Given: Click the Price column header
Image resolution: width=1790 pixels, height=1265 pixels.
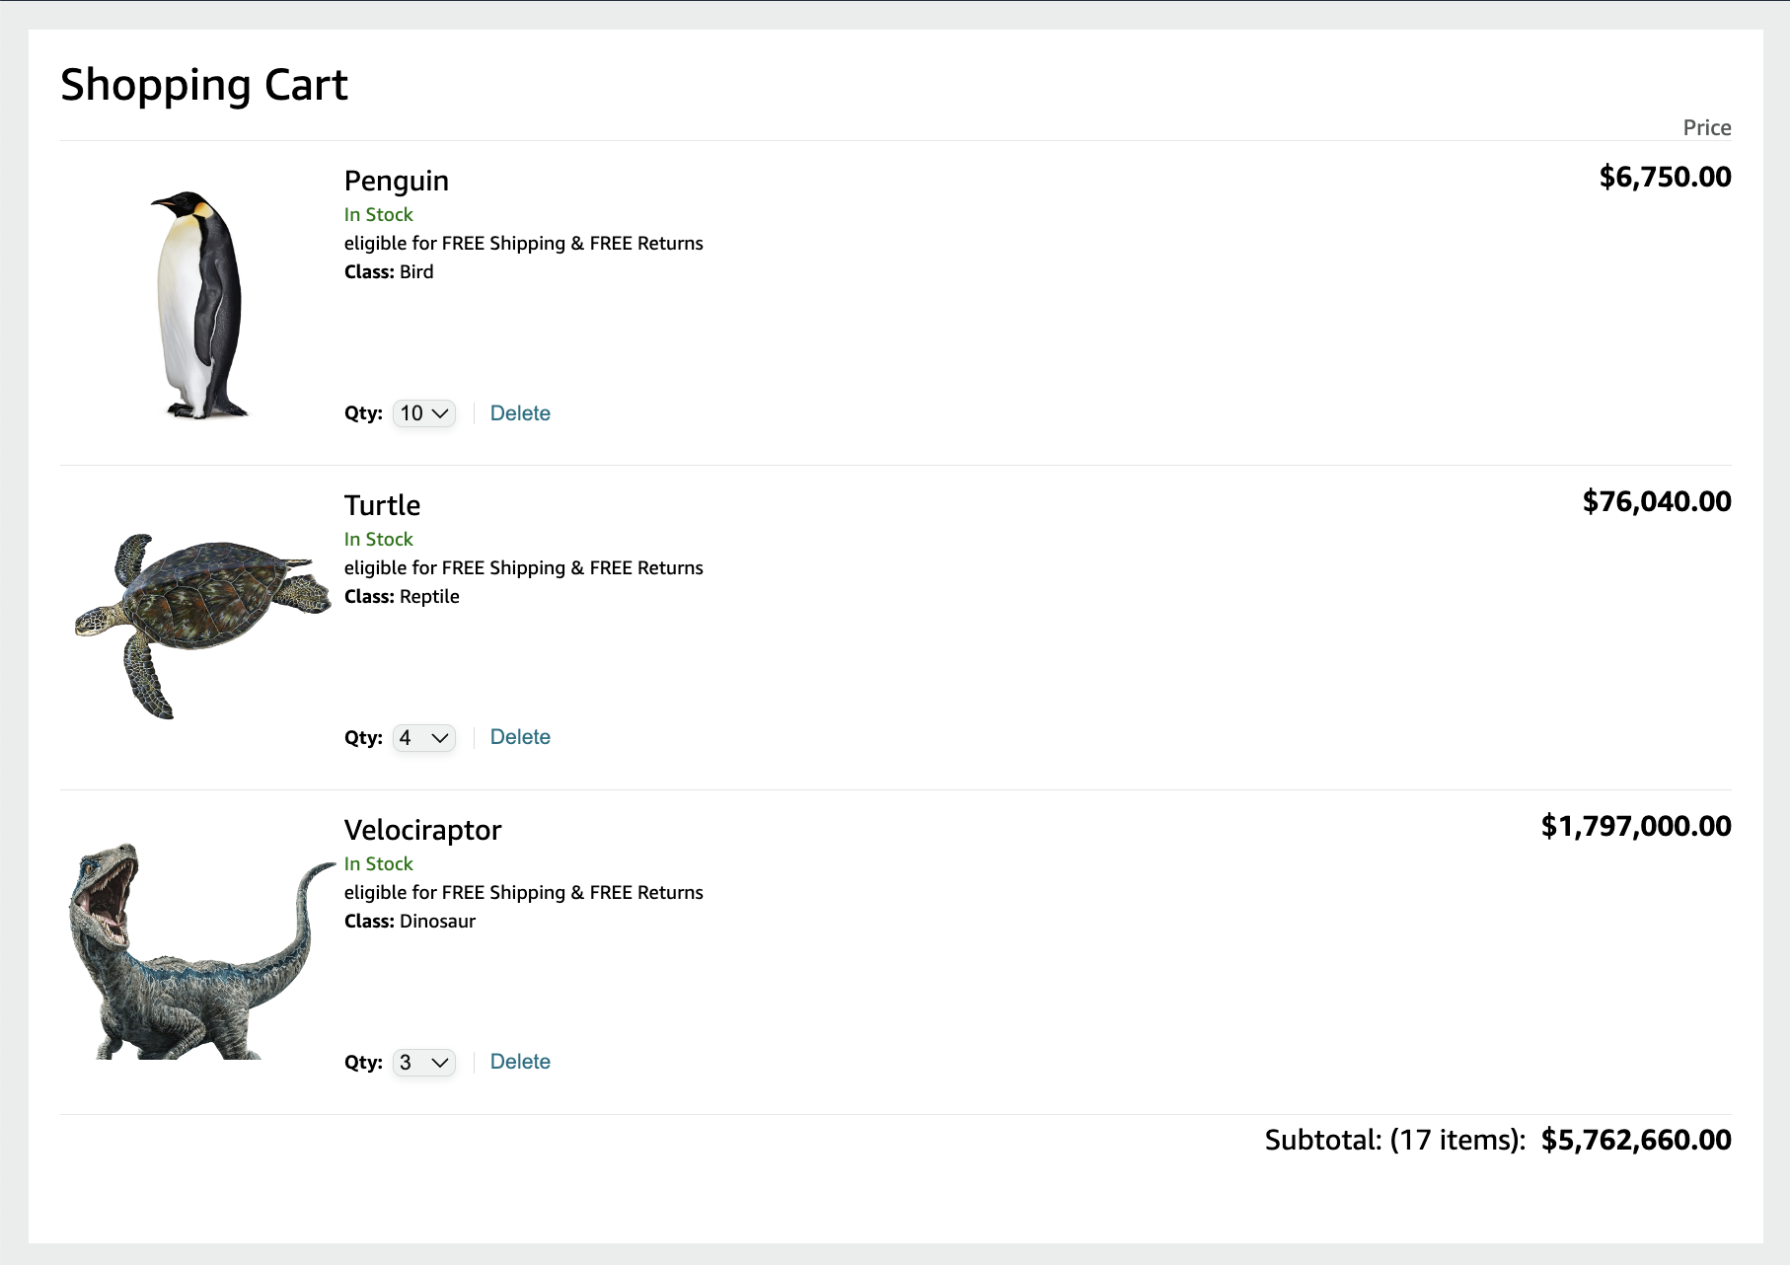Looking at the screenshot, I should coord(1706,128).
